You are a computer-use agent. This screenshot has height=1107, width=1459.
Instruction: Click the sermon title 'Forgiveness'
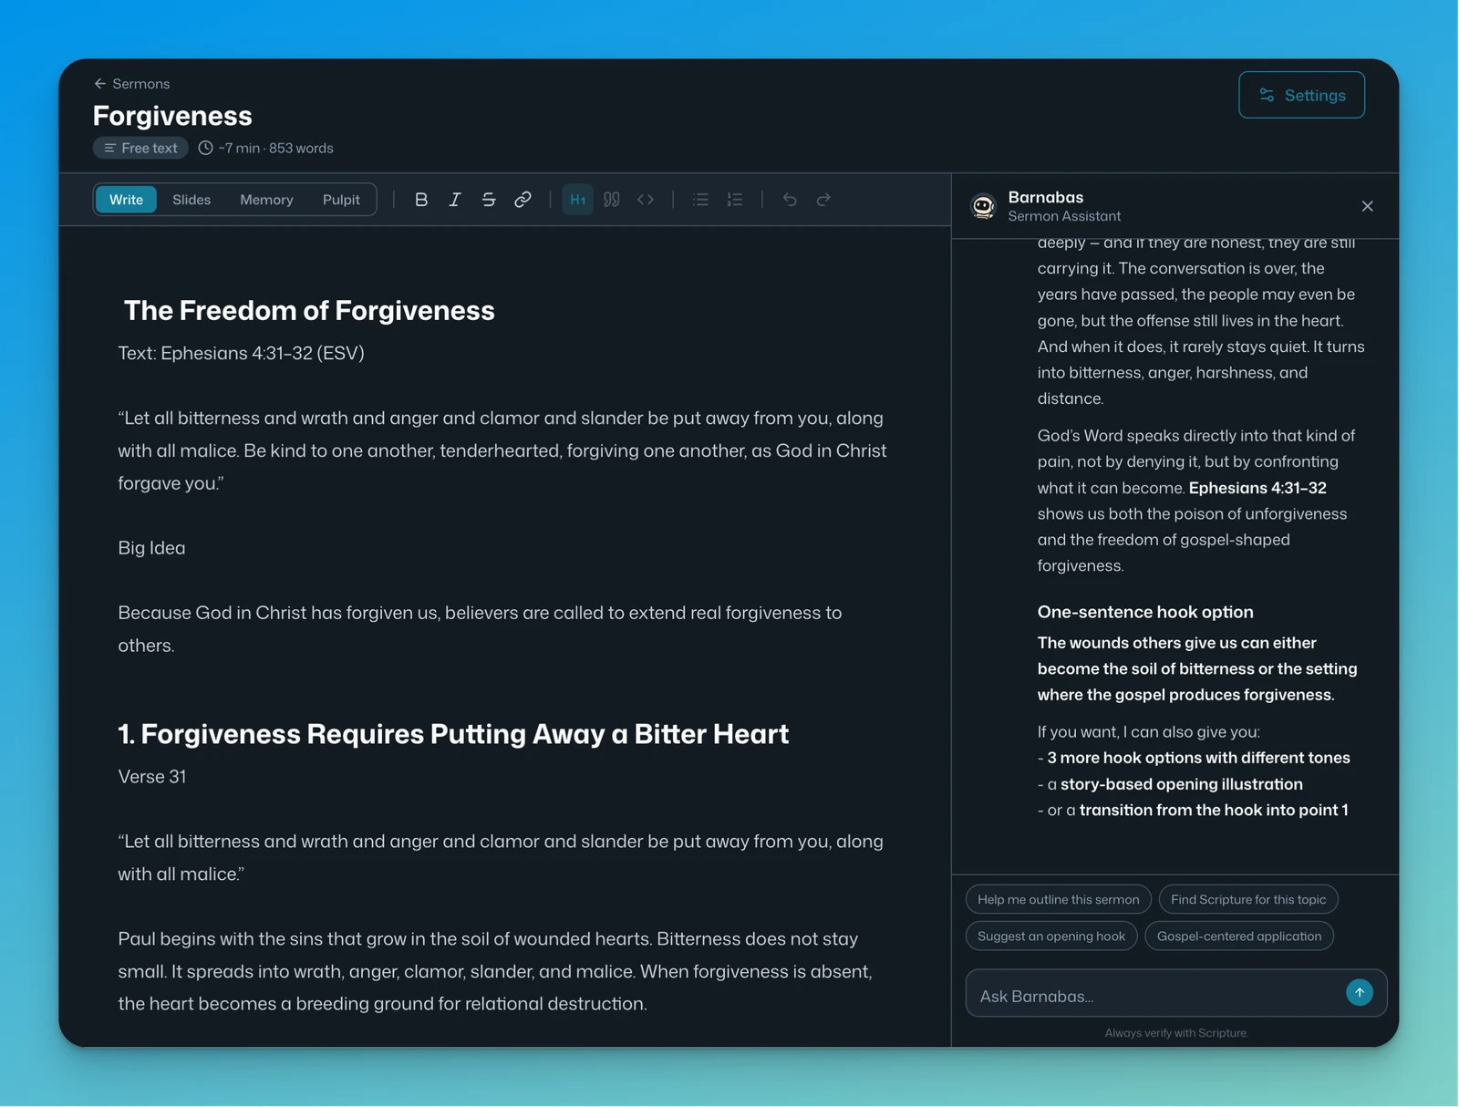(172, 116)
